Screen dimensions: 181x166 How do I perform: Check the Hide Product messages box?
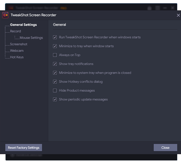(55, 90)
